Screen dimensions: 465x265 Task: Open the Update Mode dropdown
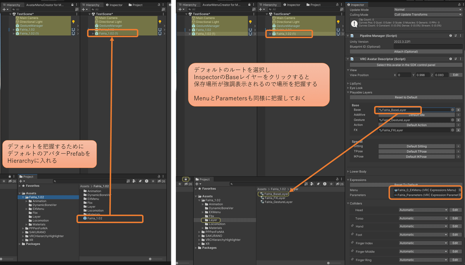(428, 9)
